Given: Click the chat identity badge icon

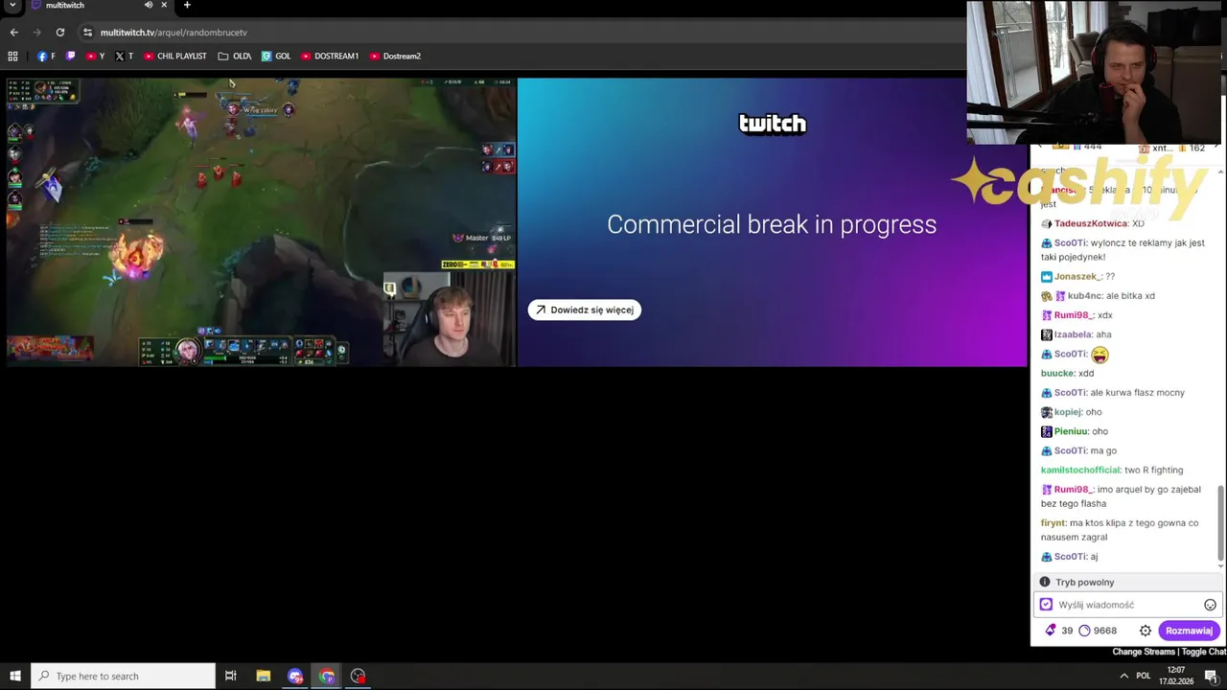Looking at the screenshot, I should click(1046, 605).
